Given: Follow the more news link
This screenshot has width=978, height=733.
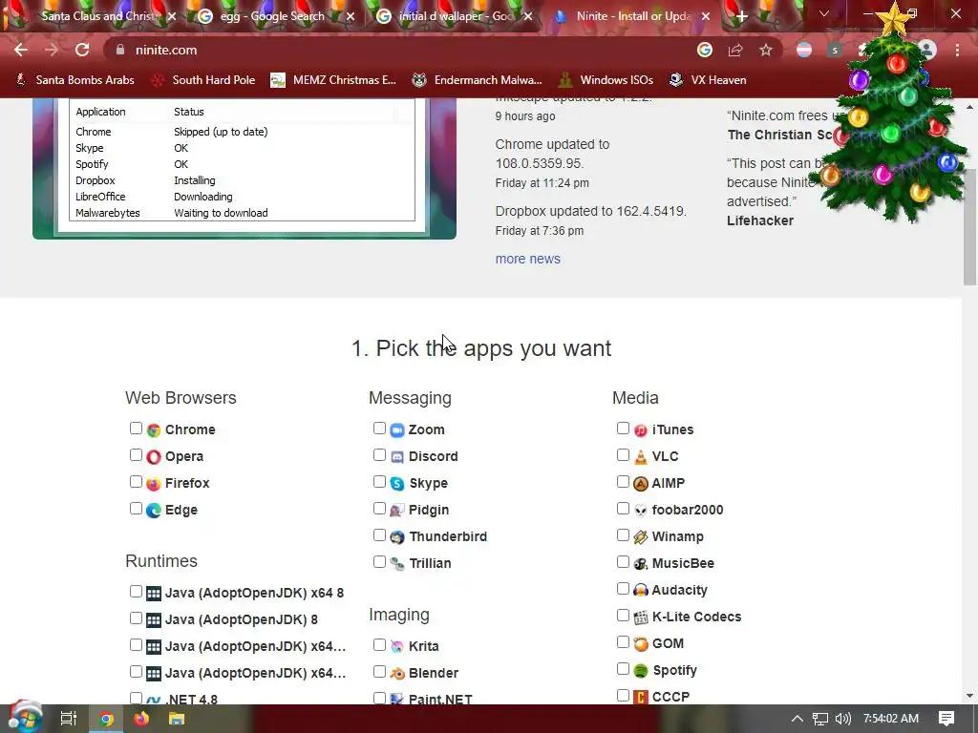Looking at the screenshot, I should pyautogui.click(x=527, y=259).
